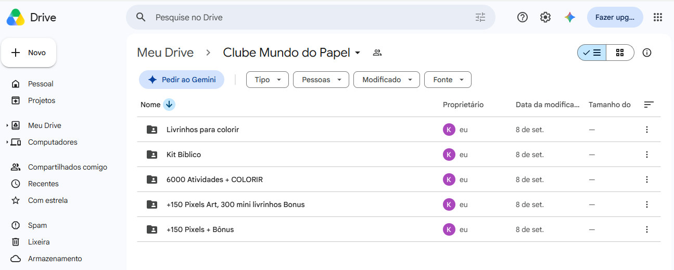The image size is (674, 270).
Task: Expand the Computadores tree arrow
Action: (7, 142)
